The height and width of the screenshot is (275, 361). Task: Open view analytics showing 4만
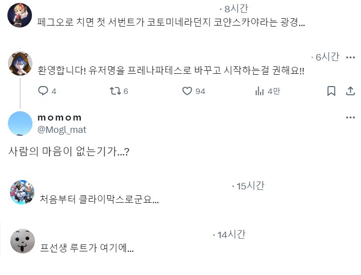(x=259, y=91)
